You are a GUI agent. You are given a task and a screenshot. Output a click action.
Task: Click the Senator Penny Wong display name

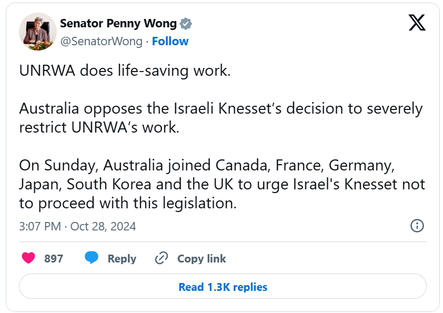click(x=118, y=23)
